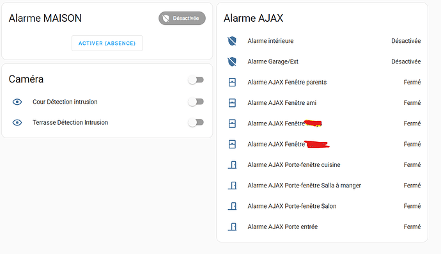Click the Désactivée state of Alarme Garage/Ext
Screen dimensions: 441x254
tap(406, 61)
